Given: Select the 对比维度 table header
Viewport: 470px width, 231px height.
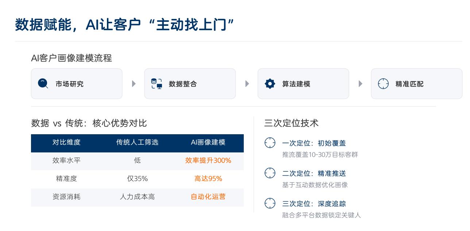Looking at the screenshot, I should tap(66, 142).
